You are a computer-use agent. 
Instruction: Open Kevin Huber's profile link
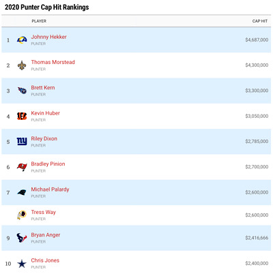tap(45, 113)
